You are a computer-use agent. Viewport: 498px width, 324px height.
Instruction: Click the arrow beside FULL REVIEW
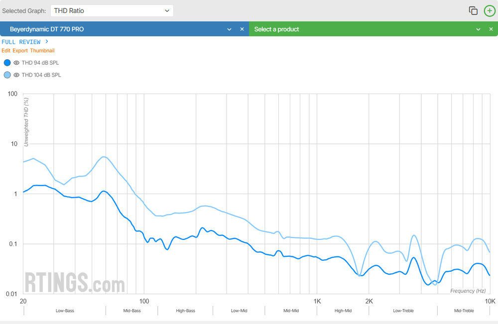46,42
